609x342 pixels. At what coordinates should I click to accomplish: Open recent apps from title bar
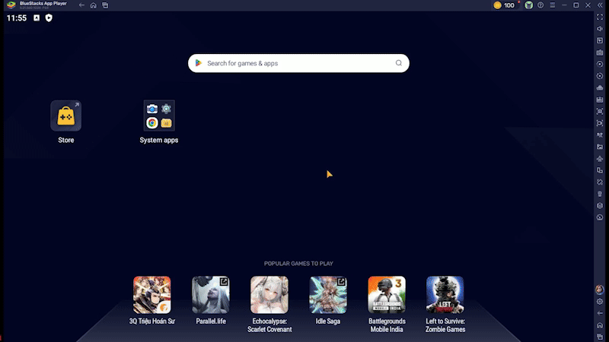tap(105, 5)
